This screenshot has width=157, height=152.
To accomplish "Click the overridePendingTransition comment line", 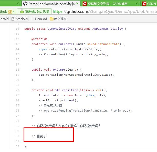I will [x=85, y=111].
